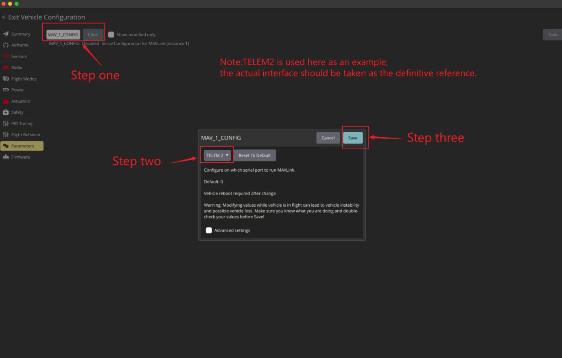Click the Parameters gears icon

coord(6,146)
